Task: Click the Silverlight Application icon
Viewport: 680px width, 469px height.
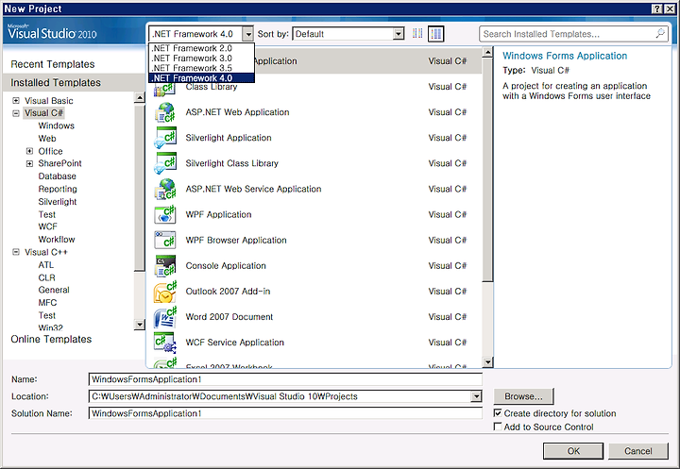Action: (164, 138)
